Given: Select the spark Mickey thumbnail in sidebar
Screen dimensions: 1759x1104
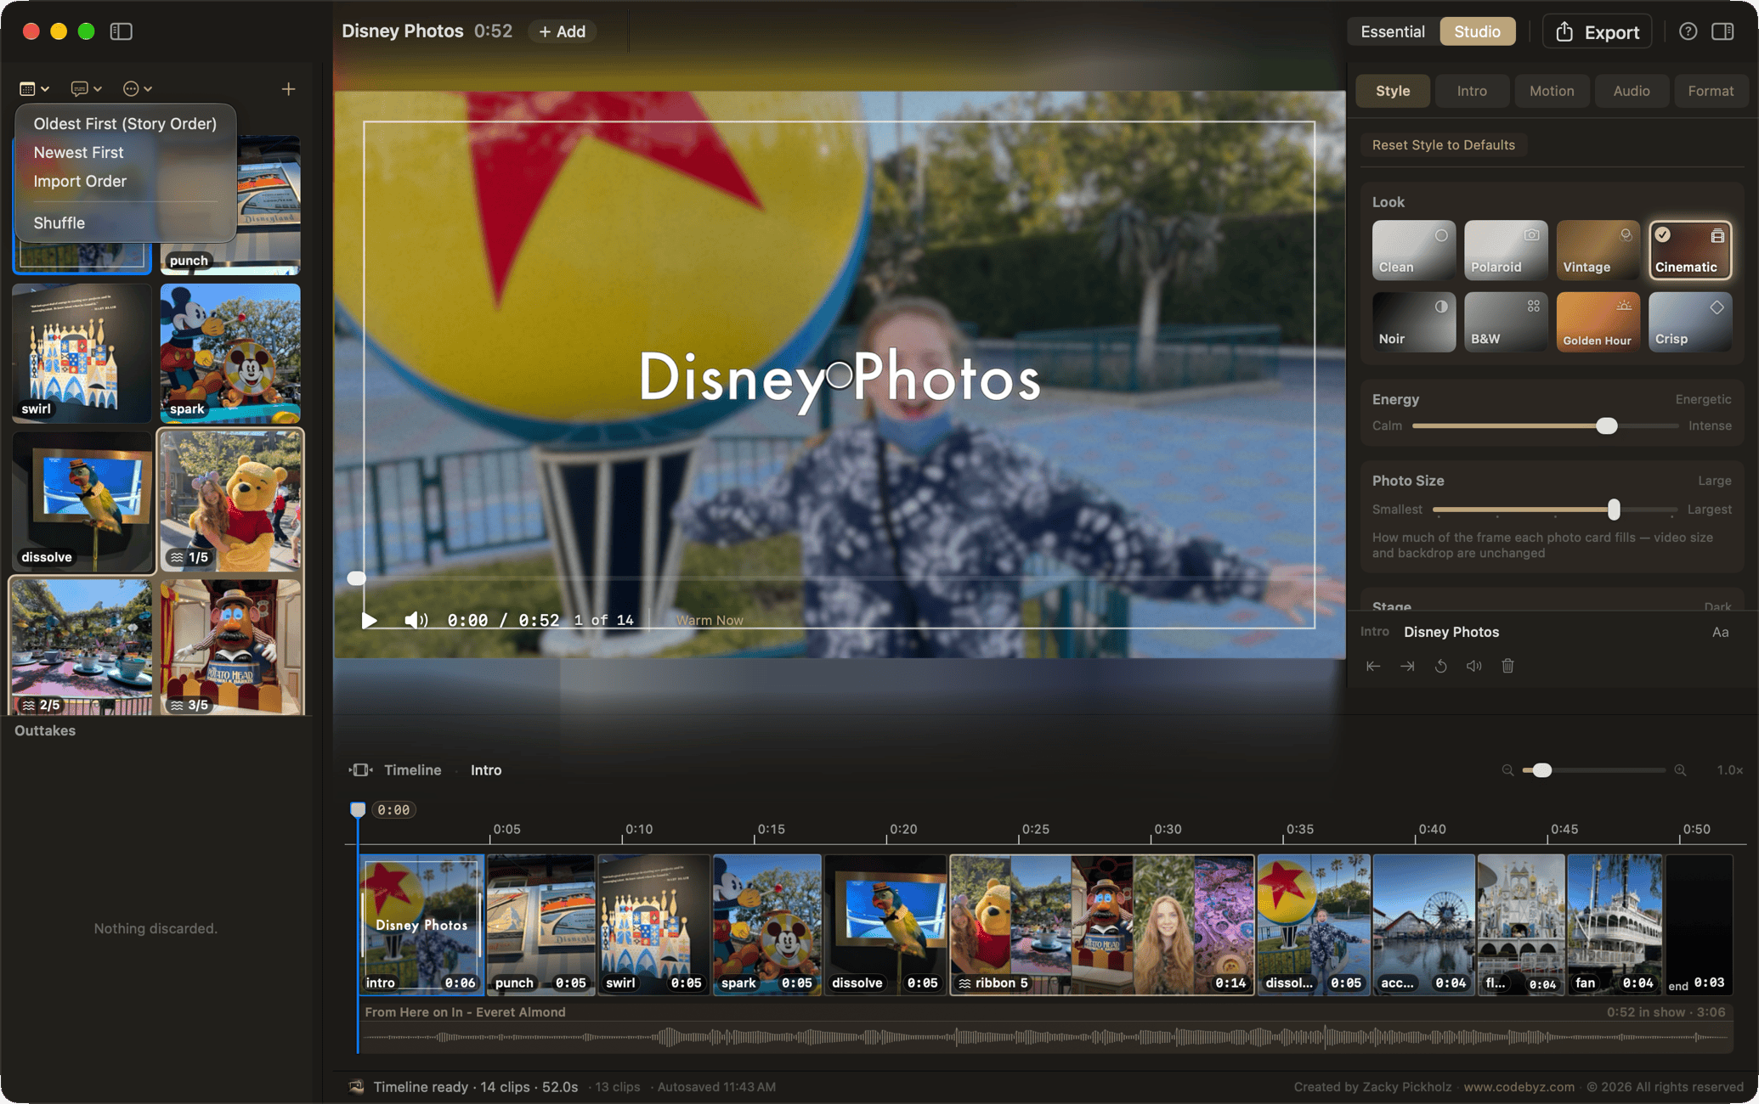Looking at the screenshot, I should point(230,352).
